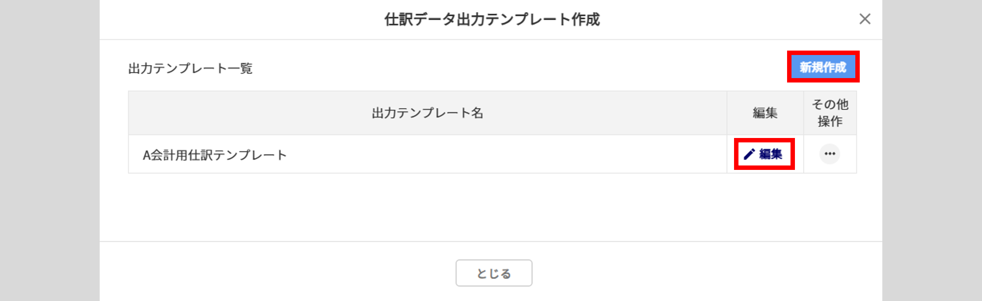982x301 pixels.
Task: Open the three-dots menu for A会計用仕訳テンプレート
Action: [x=830, y=154]
